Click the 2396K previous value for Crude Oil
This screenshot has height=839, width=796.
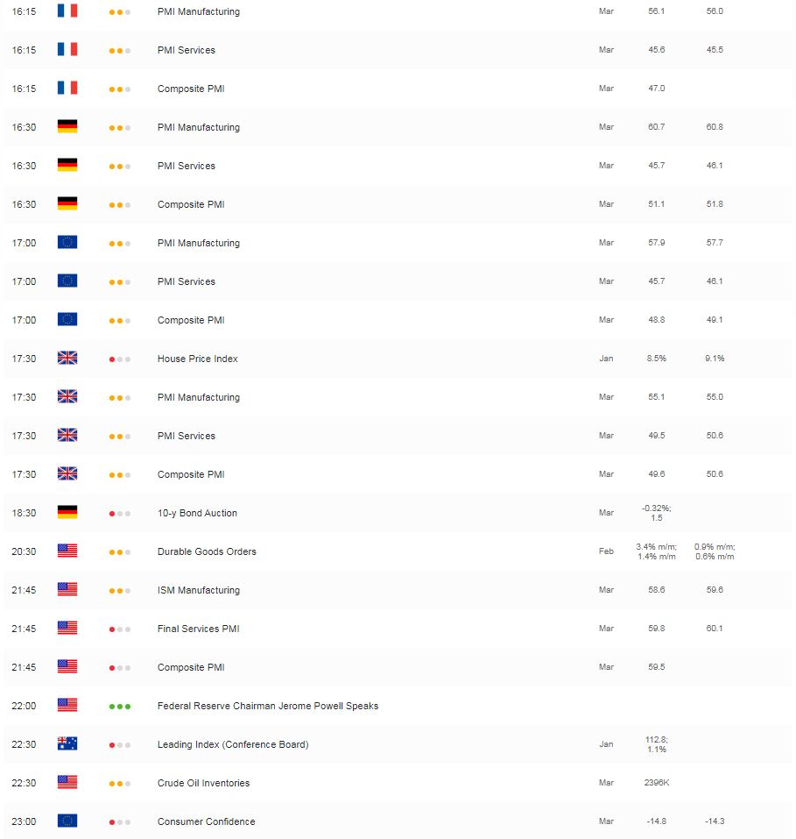pos(657,782)
